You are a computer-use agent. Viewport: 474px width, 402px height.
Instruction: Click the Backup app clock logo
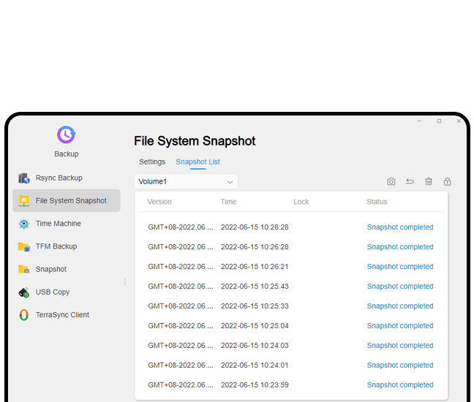pos(67,134)
